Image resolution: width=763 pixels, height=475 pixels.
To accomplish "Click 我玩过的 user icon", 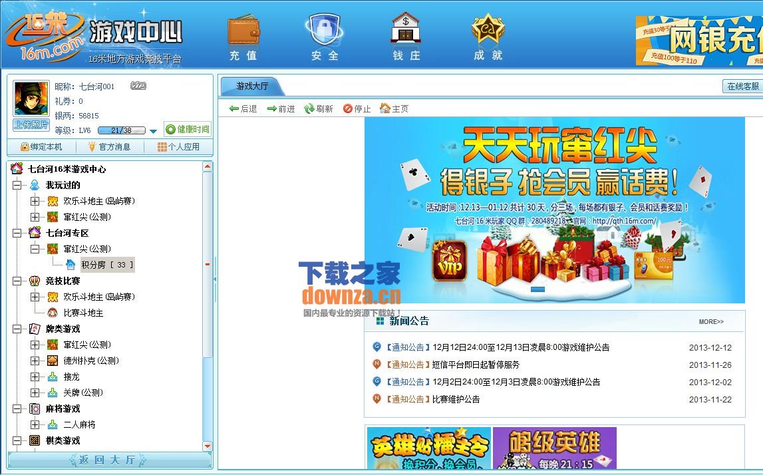I will pyautogui.click(x=35, y=185).
